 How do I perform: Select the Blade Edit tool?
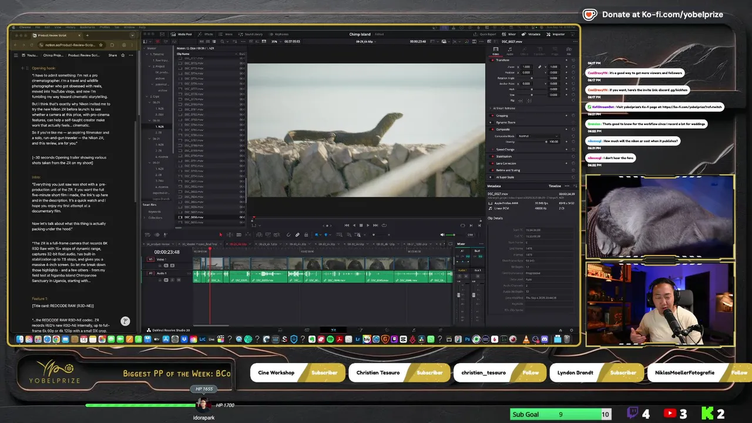click(x=239, y=235)
